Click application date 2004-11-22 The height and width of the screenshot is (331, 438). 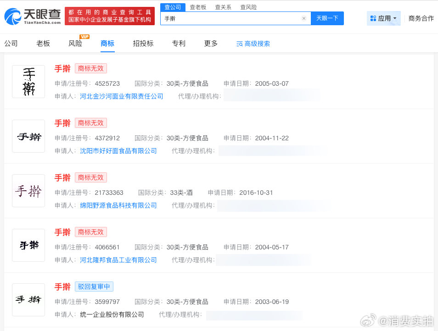coord(272,138)
